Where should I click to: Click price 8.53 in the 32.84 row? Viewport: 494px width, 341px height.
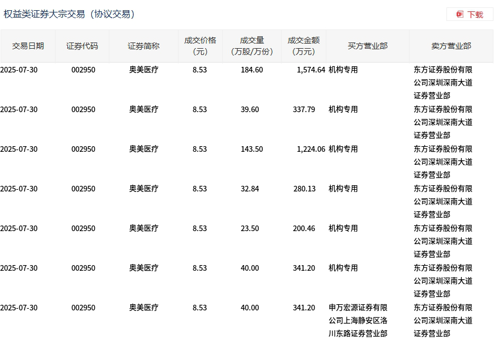pyautogui.click(x=200, y=189)
